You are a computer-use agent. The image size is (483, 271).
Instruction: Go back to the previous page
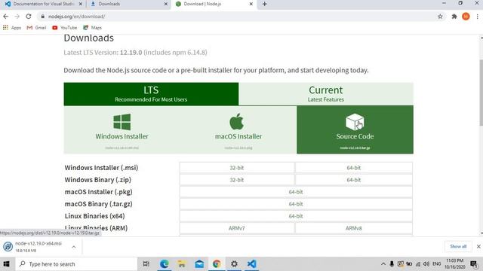tap(6, 17)
